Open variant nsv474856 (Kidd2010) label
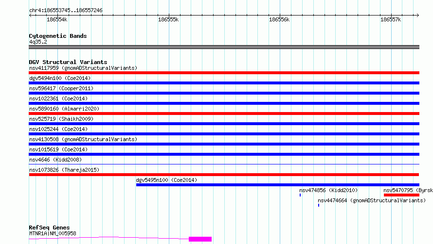This screenshot has width=433, height=244. 328,190
